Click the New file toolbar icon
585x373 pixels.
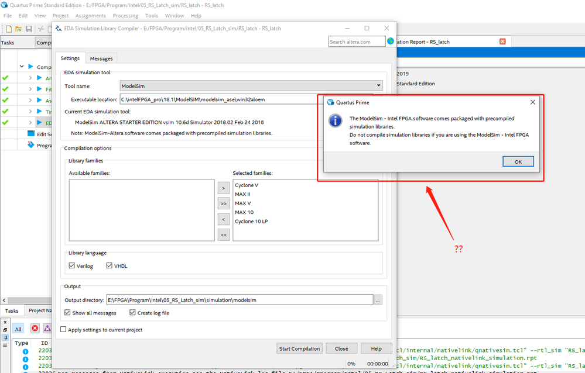pos(9,29)
